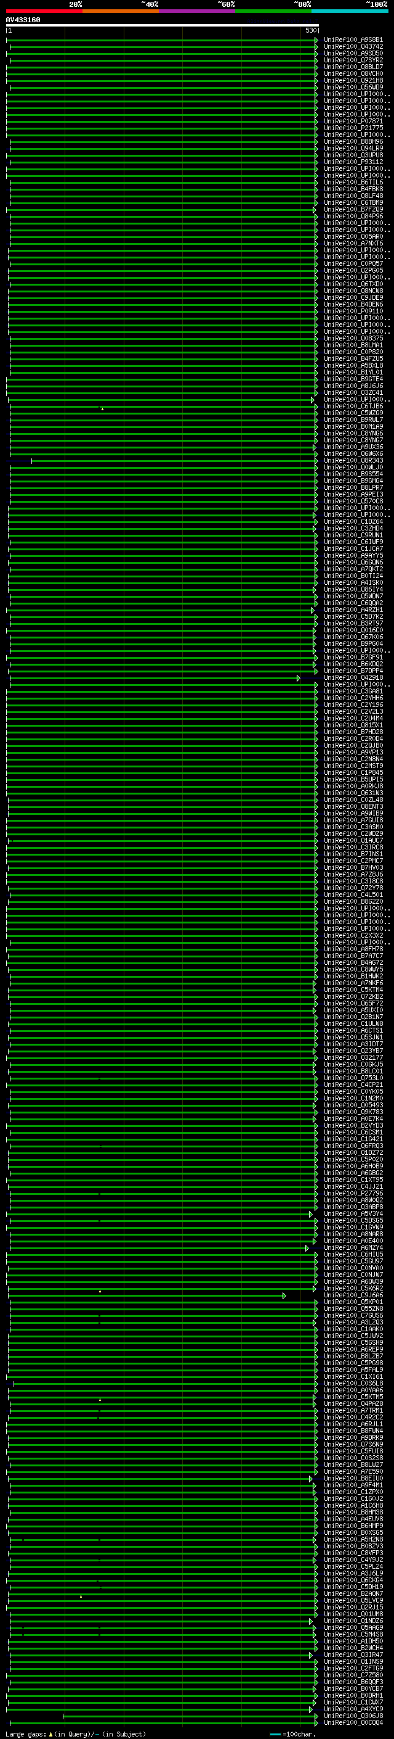Select the UniRef100_A9VP13 label
The image size is (394, 1739).
(353, 752)
